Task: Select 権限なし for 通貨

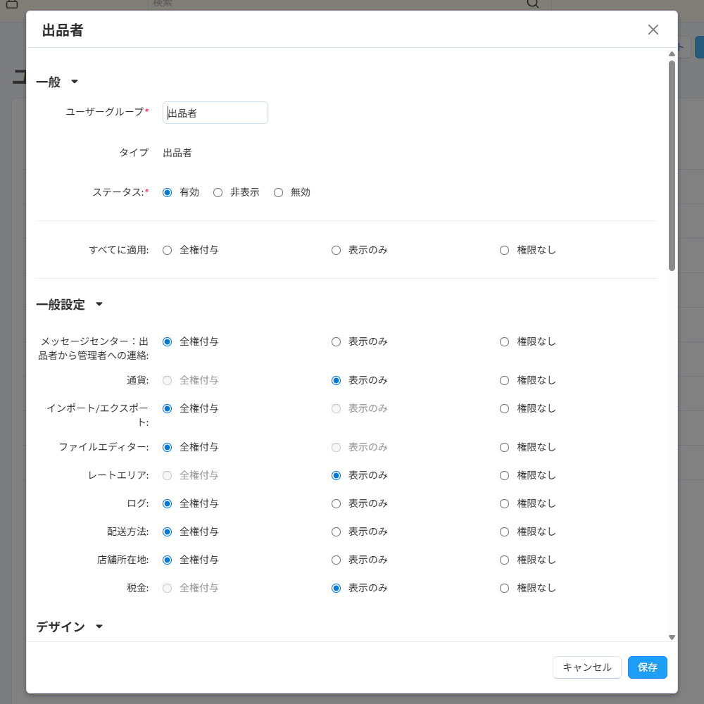Action: [x=504, y=380]
